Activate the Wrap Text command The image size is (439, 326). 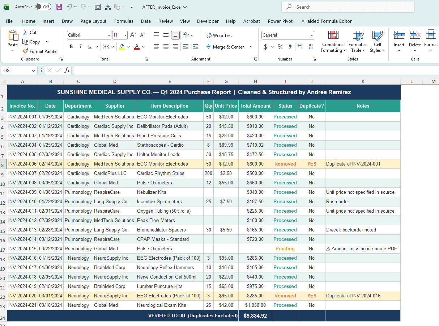click(219, 35)
